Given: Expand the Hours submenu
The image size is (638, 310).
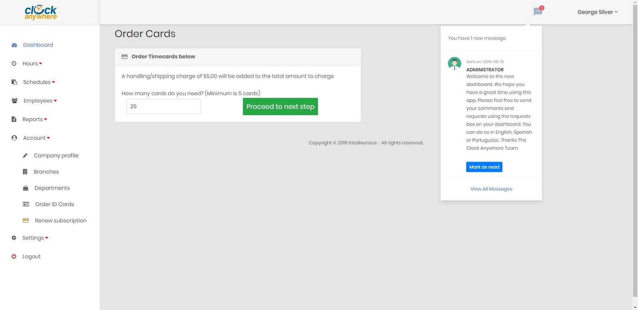Looking at the screenshot, I should [x=32, y=64].
